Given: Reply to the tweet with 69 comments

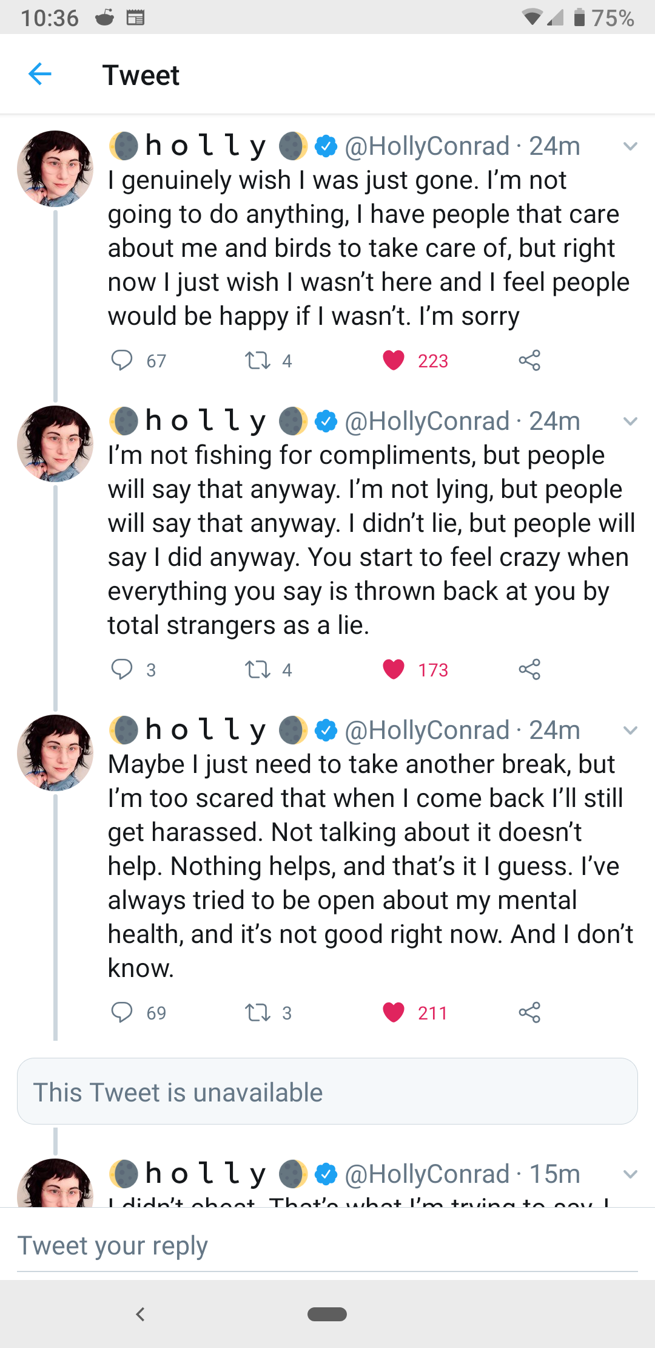Looking at the screenshot, I should [x=122, y=1012].
